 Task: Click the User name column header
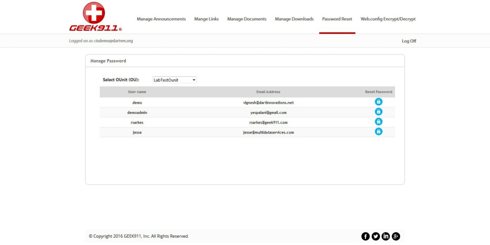click(137, 91)
